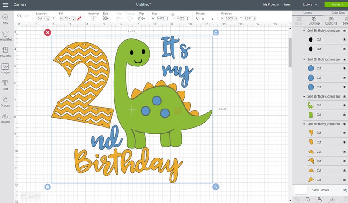Click the Deselect icon
This screenshot has height=203, width=348.
94,18
